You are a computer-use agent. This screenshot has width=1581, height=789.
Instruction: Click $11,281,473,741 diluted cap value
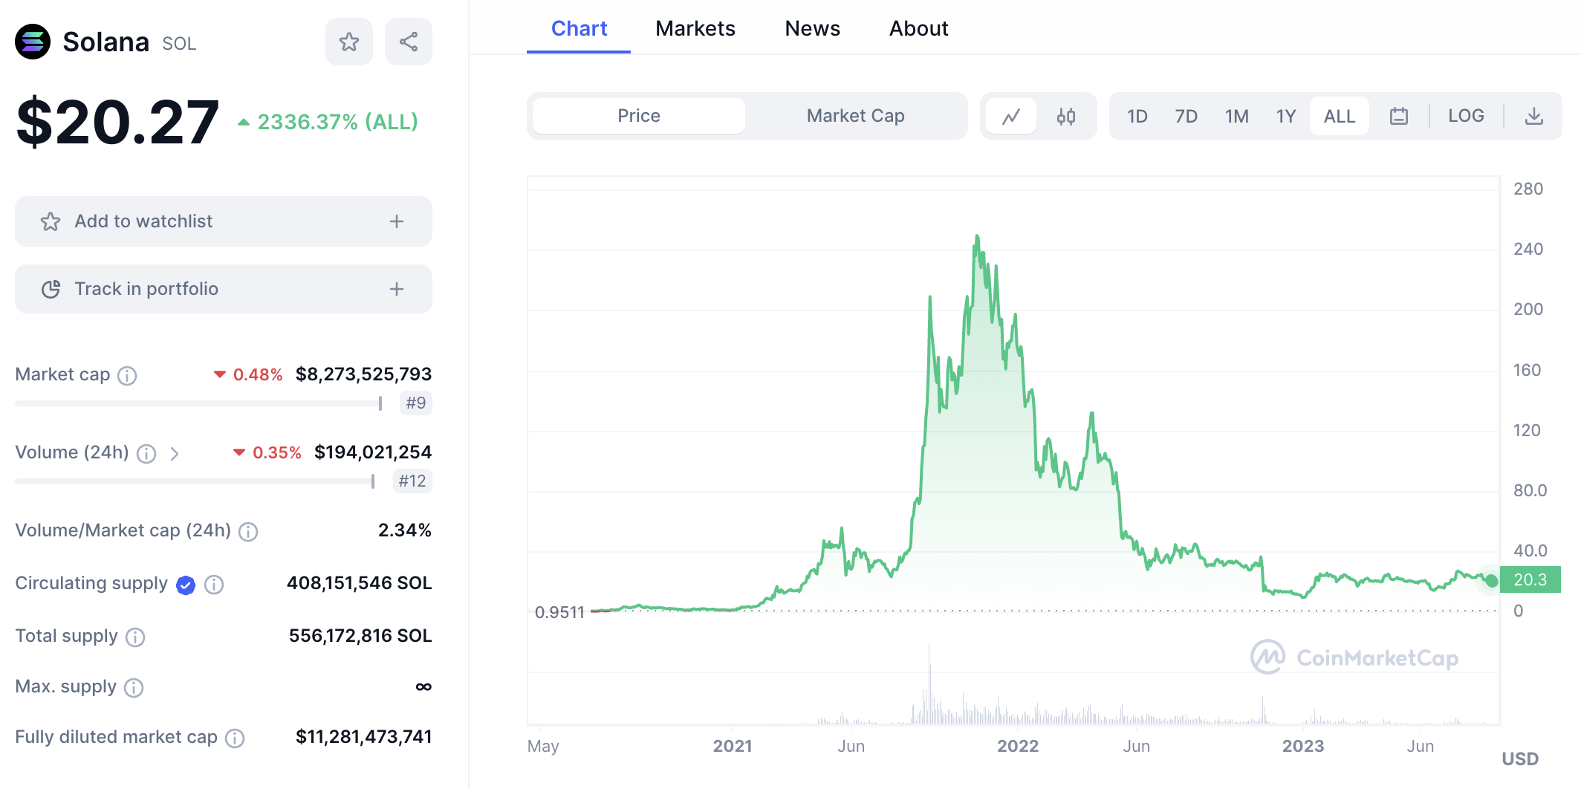[x=363, y=736]
